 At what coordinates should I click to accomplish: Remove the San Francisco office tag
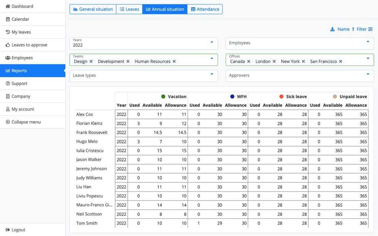coord(340,62)
